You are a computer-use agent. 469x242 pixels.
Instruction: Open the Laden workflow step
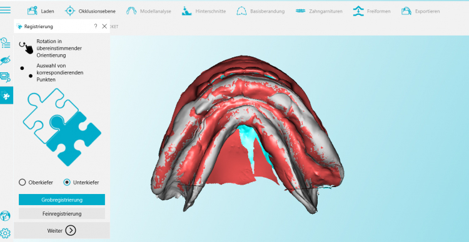[41, 11]
